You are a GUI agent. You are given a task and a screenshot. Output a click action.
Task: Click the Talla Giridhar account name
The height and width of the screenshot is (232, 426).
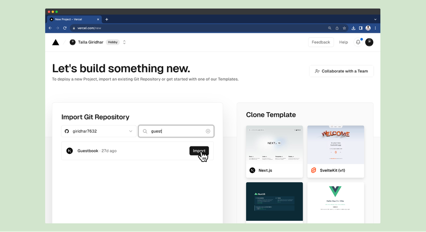click(x=91, y=42)
